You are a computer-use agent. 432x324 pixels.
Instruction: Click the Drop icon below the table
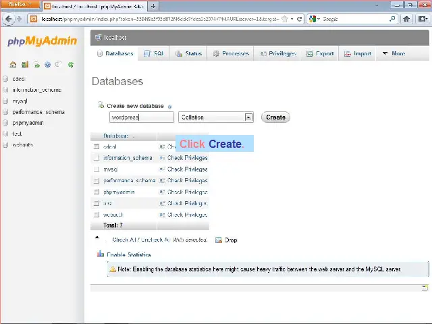219,240
